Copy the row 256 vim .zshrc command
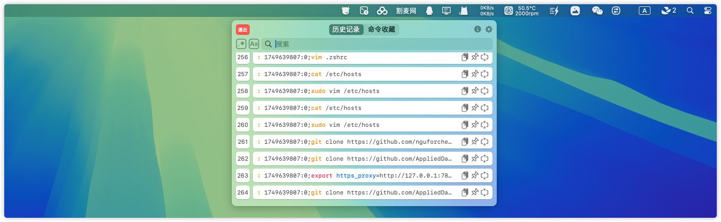This screenshot has height=222, width=721. [x=465, y=57]
